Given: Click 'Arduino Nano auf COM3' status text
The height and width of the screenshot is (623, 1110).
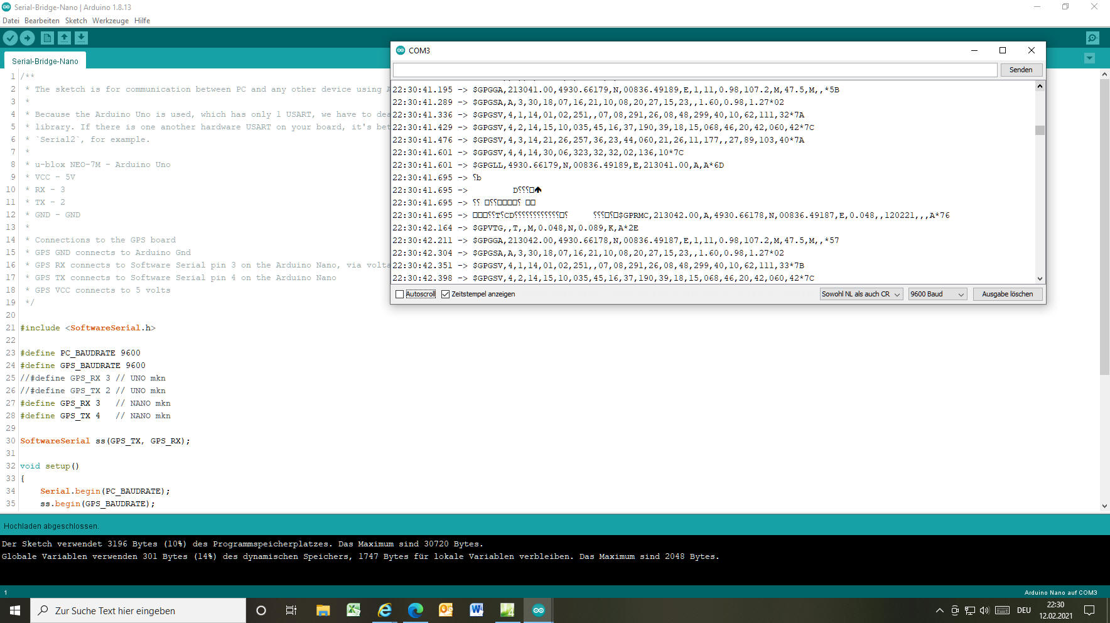Looking at the screenshot, I should pyautogui.click(x=1060, y=592).
